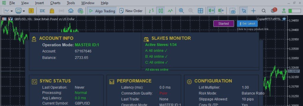Open the VPS cloud hosting icon
The width and height of the screenshot is (303, 106).
click(x=71, y=11)
